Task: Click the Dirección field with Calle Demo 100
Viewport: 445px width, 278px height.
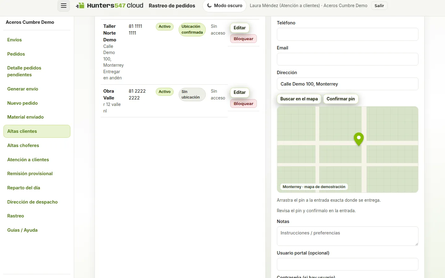Action: click(347, 84)
